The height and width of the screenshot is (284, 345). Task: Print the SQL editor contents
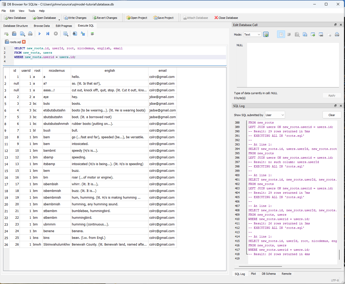30,34
